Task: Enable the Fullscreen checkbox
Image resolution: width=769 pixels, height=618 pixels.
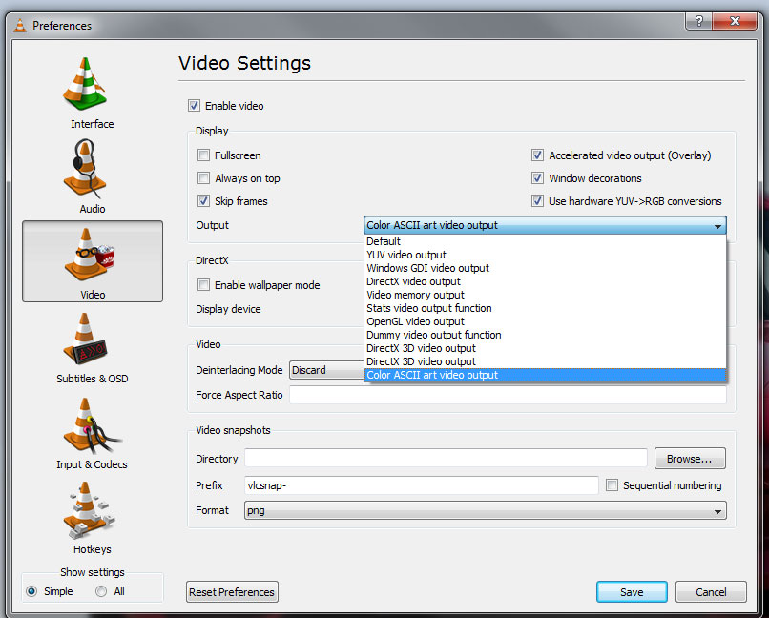Action: [203, 155]
